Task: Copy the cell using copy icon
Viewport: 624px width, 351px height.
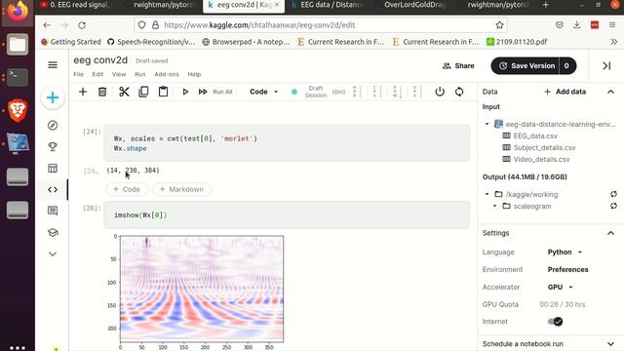Action: click(143, 92)
